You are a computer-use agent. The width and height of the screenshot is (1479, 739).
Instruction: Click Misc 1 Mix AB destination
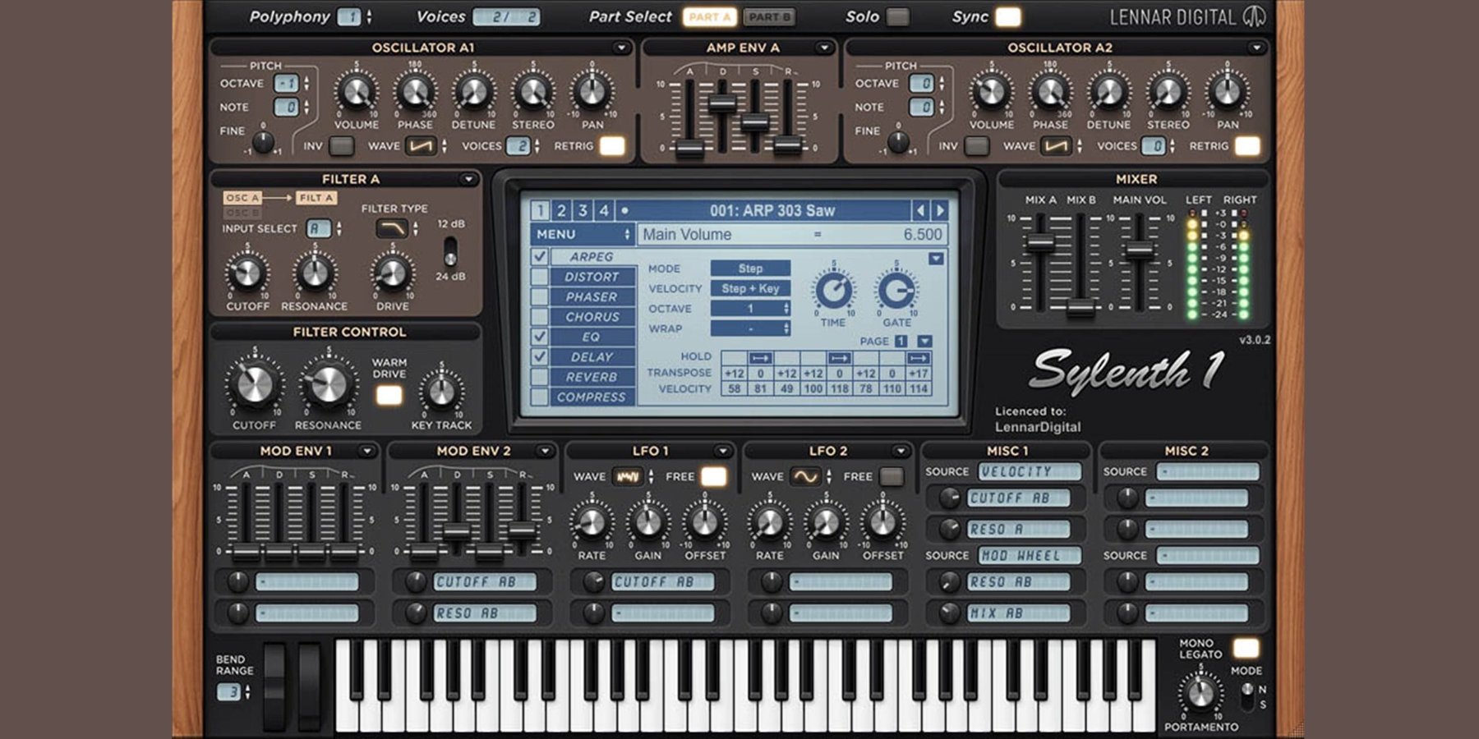1018,613
